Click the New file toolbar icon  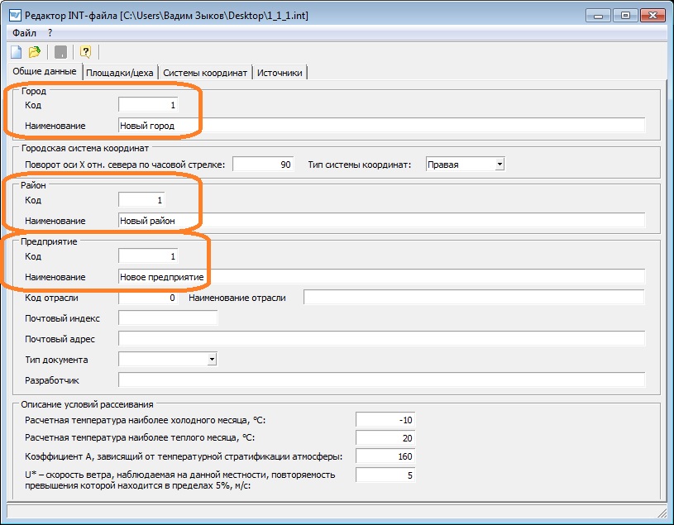(17, 52)
